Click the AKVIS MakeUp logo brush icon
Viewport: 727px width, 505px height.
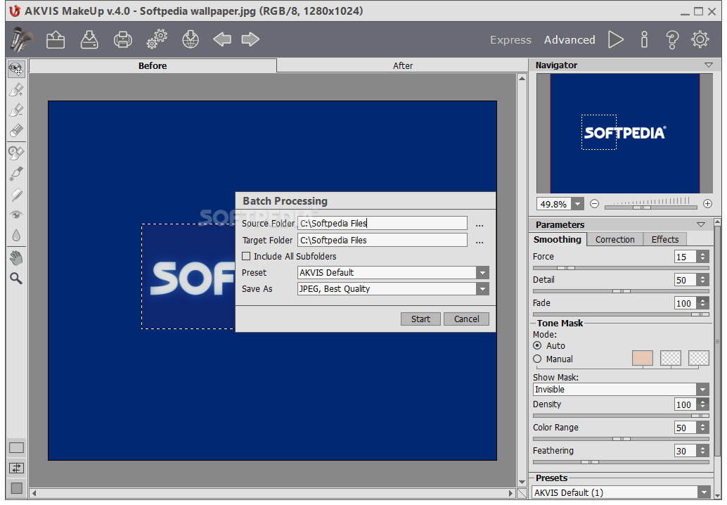point(22,39)
